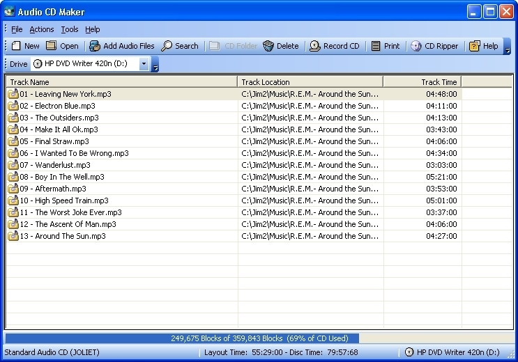This screenshot has width=518, height=362.
Task: Click the Print toolbar icon
Action: 376,46
